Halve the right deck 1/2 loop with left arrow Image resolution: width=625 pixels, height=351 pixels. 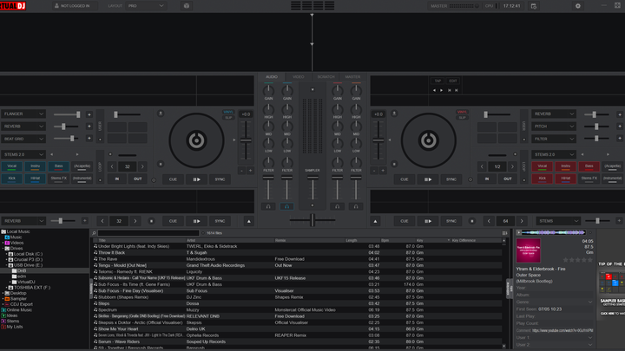click(x=482, y=166)
